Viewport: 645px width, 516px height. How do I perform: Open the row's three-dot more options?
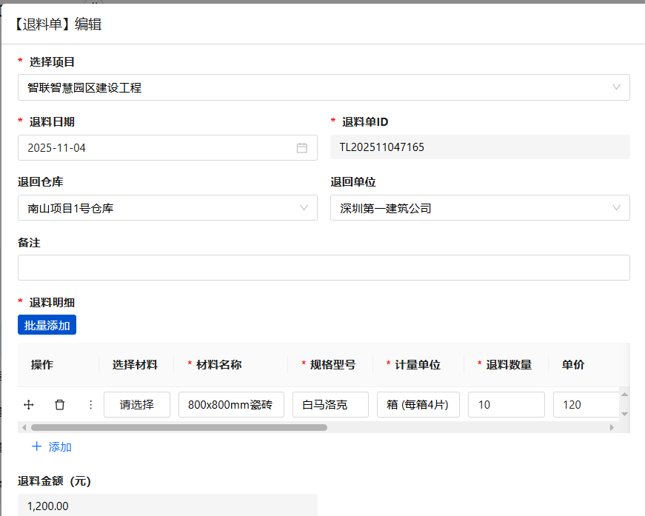point(91,405)
